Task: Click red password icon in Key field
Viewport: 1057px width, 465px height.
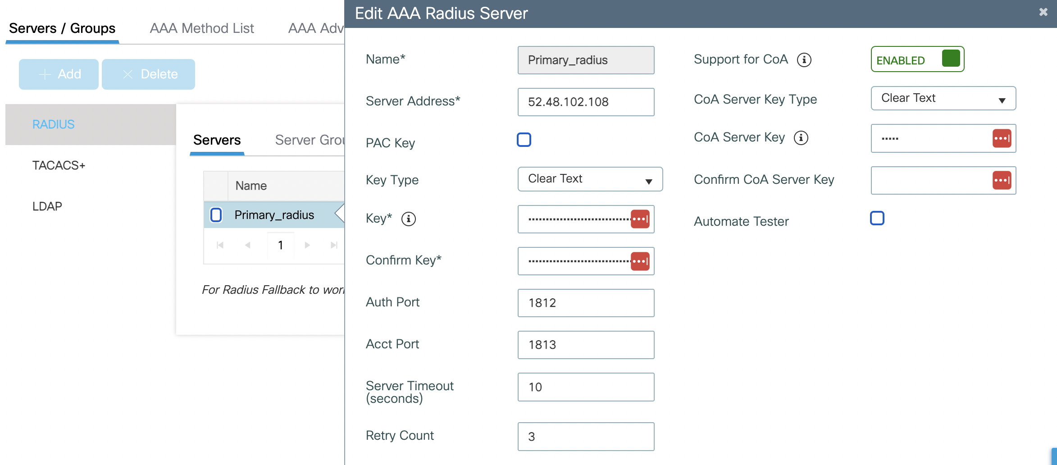Action: click(x=640, y=219)
